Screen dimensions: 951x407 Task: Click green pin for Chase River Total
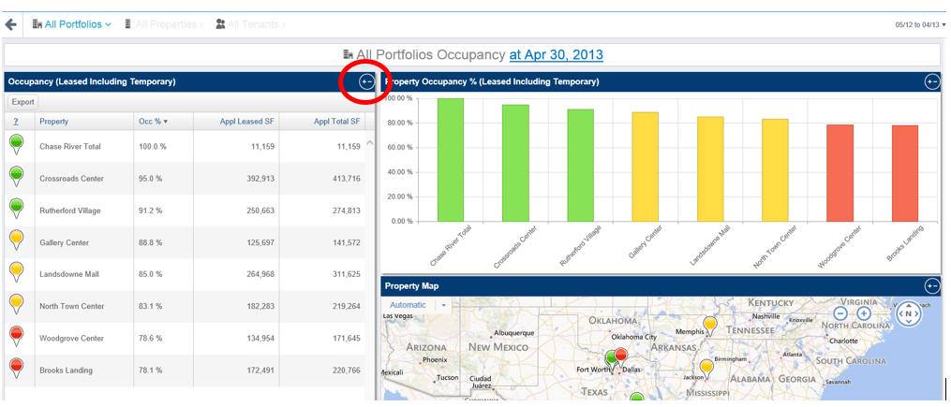[16, 145]
